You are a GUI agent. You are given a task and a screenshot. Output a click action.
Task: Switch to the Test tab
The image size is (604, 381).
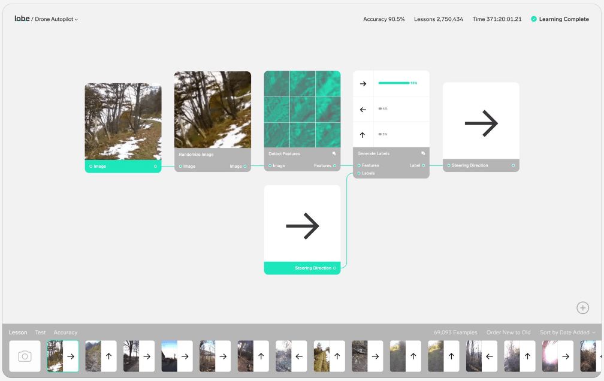click(x=40, y=332)
